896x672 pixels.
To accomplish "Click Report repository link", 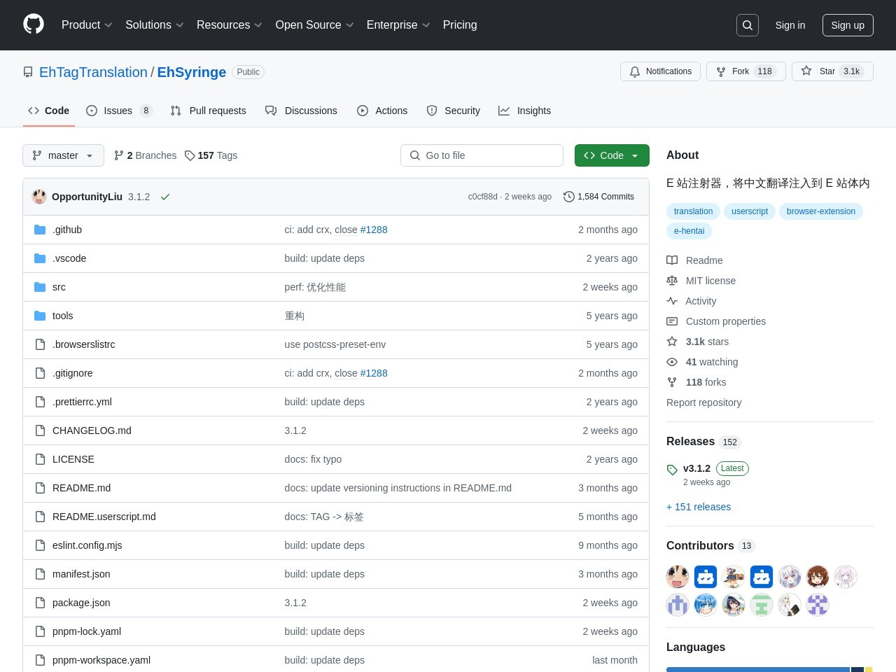I will [703, 402].
